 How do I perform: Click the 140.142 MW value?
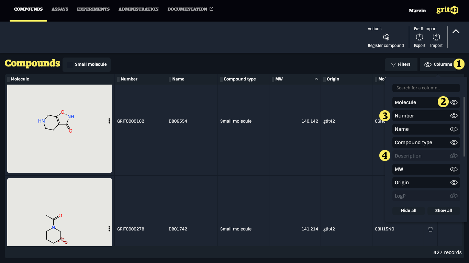(x=310, y=121)
